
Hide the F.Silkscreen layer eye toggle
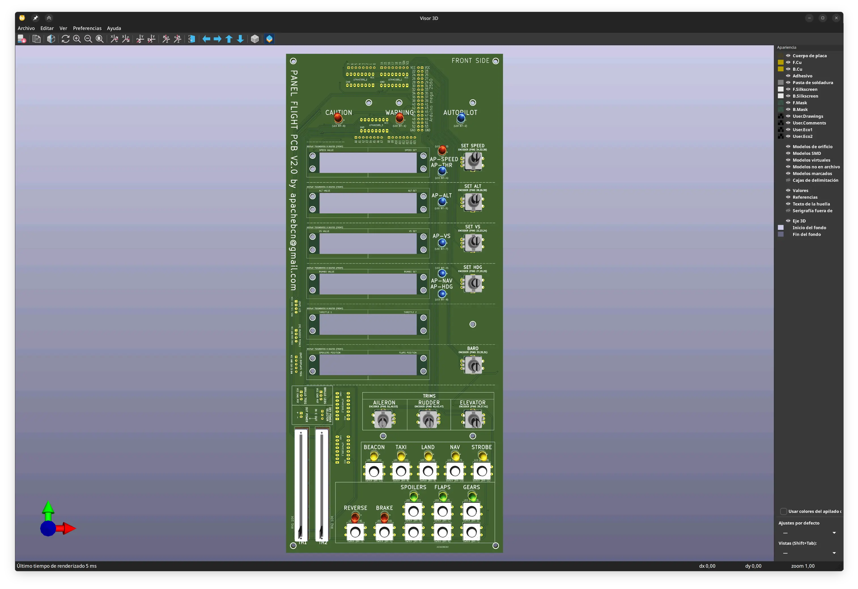788,89
